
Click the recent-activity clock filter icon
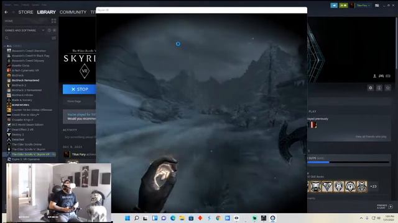(49, 30)
